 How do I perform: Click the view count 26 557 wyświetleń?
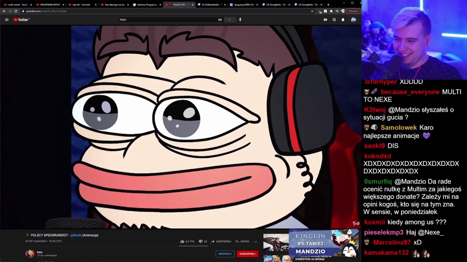[x=36, y=241]
